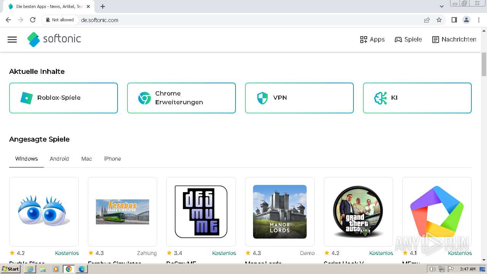Expand the tab search dropdown
This screenshot has width=487, height=274.
[x=442, y=6]
